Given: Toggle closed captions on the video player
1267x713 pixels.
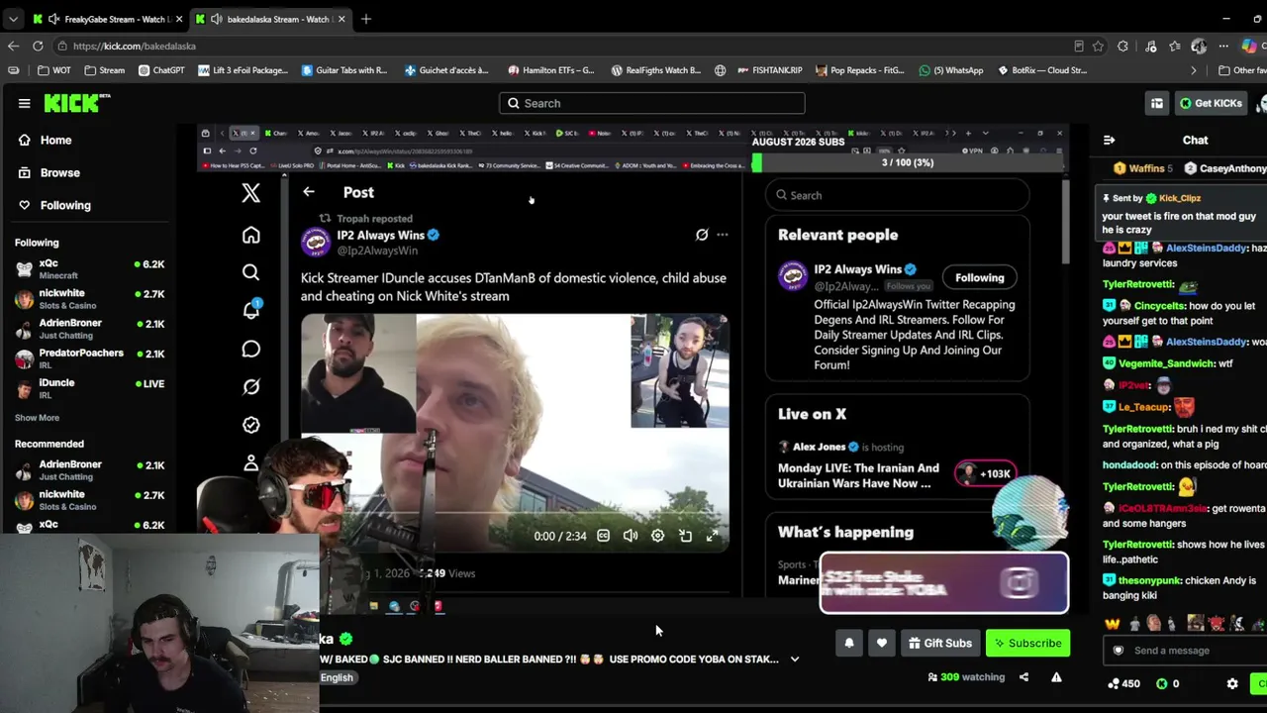Looking at the screenshot, I should tap(603, 536).
